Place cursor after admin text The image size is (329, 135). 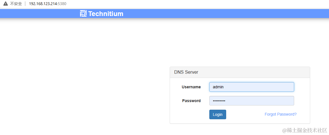pos(224,87)
